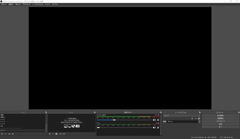240x139 pixels.
Task: Select highlighted scene 'シーン 1'
Action: point(23,130)
